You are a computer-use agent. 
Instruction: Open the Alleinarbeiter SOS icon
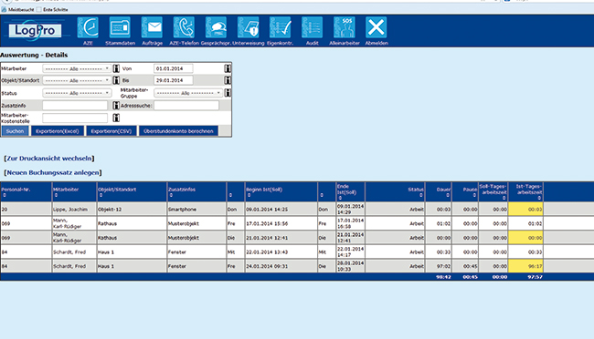tap(344, 27)
